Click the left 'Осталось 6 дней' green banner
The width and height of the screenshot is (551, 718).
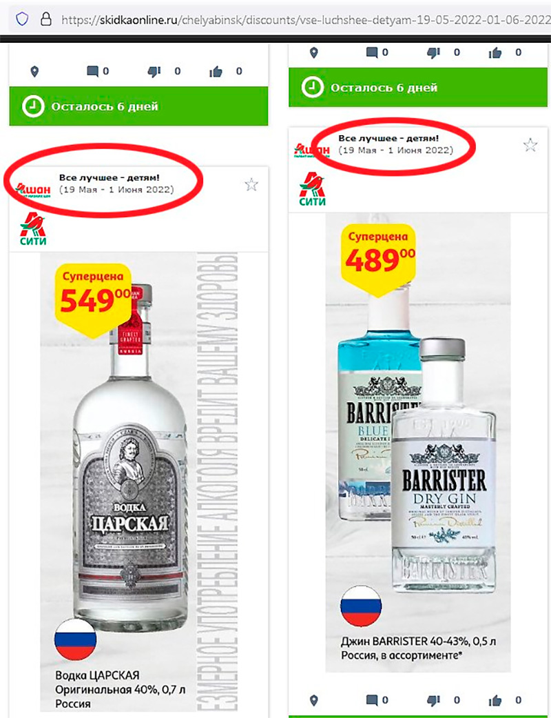138,107
